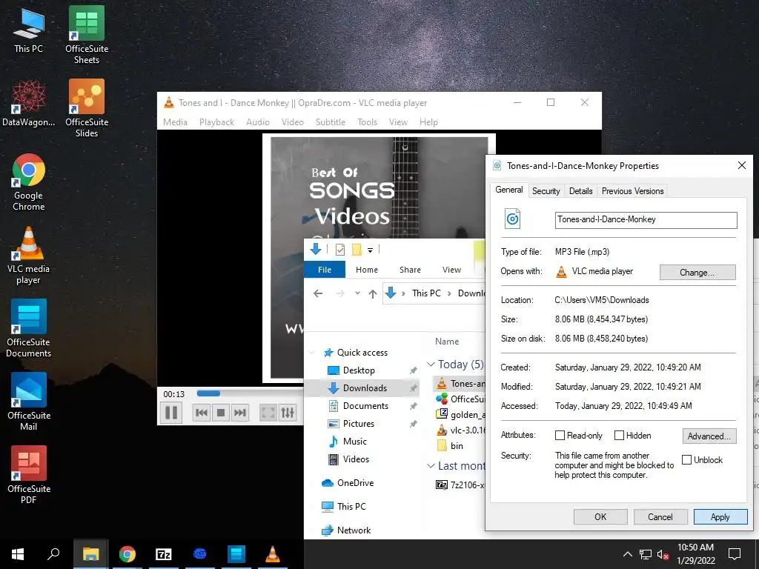Open Customize Quick Access Toolbar dropdown
Image resolution: width=759 pixels, height=569 pixels.
(x=371, y=250)
